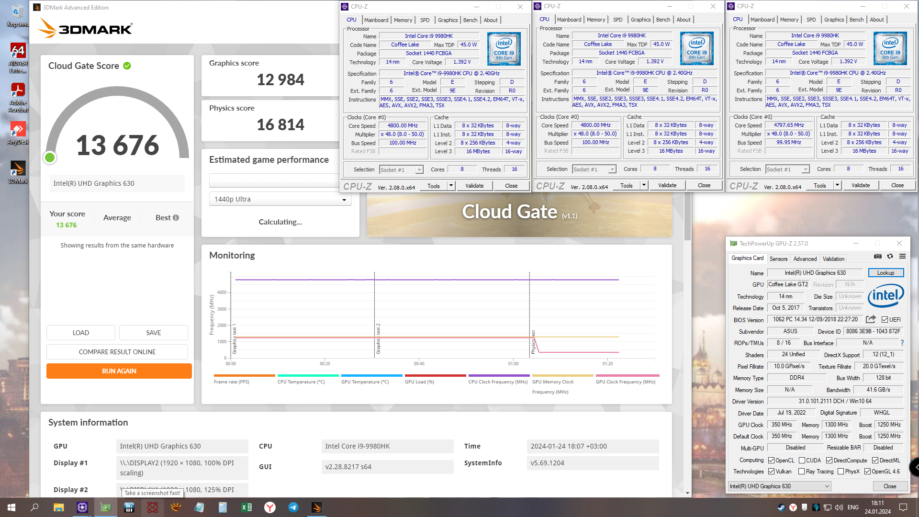Click the 3DMark scrollbar down arrow
This screenshot has width=919, height=517.
pyautogui.click(x=687, y=493)
